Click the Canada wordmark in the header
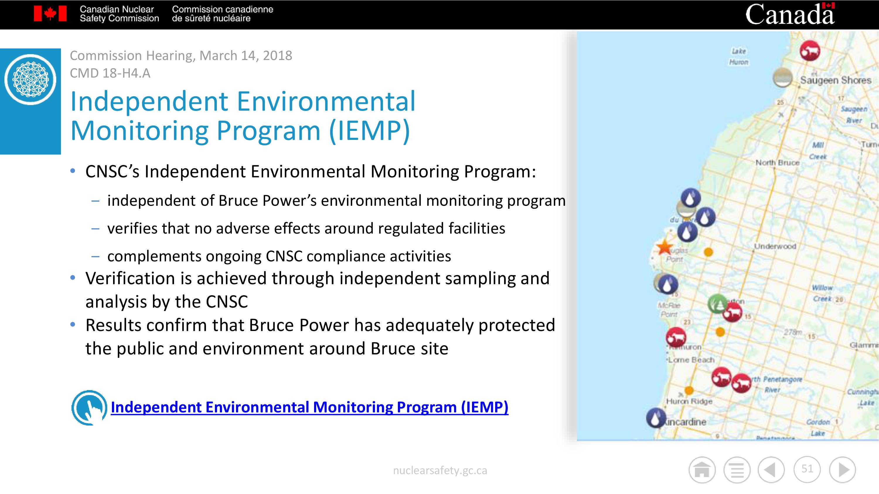 pyautogui.click(x=790, y=14)
